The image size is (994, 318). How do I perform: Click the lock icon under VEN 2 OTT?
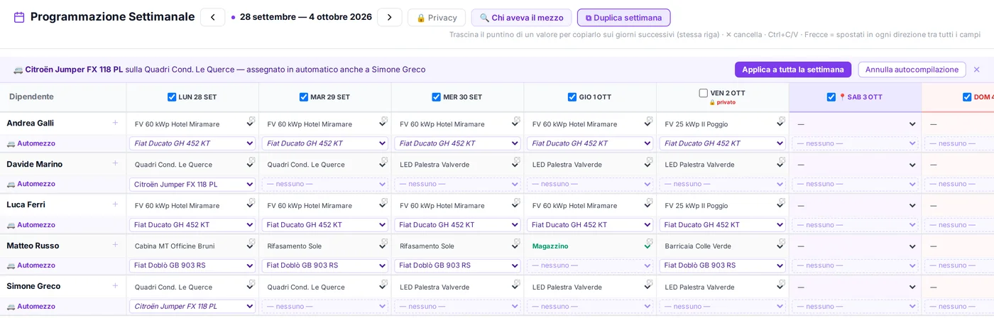pyautogui.click(x=712, y=102)
